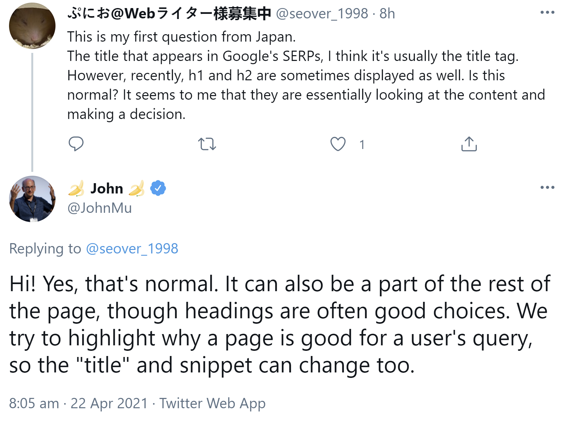
Task: Retweet the question from seover_1998
Action: (207, 144)
